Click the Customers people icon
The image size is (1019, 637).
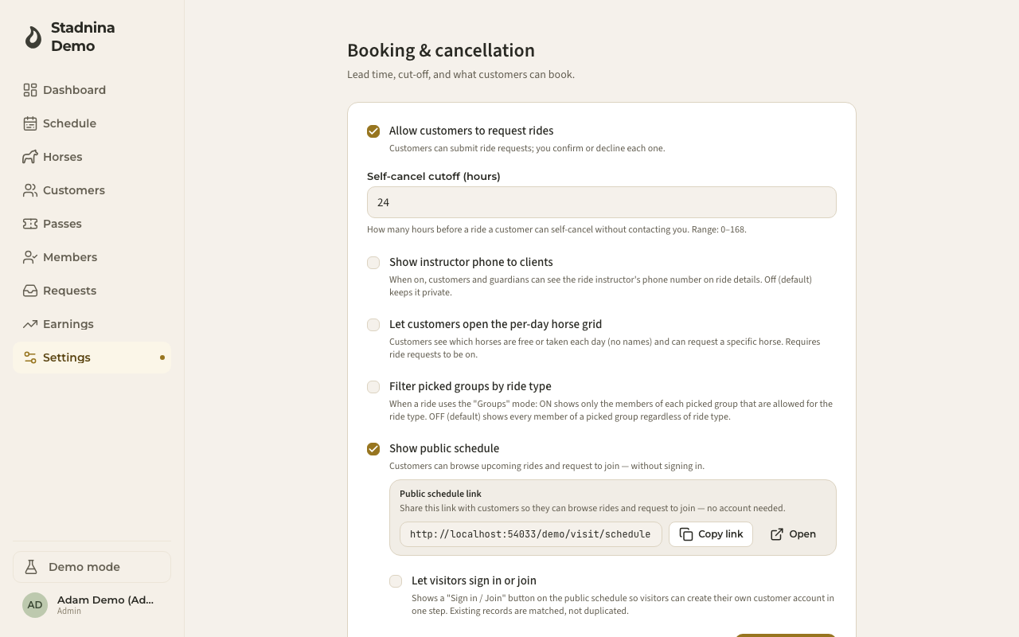[30, 190]
